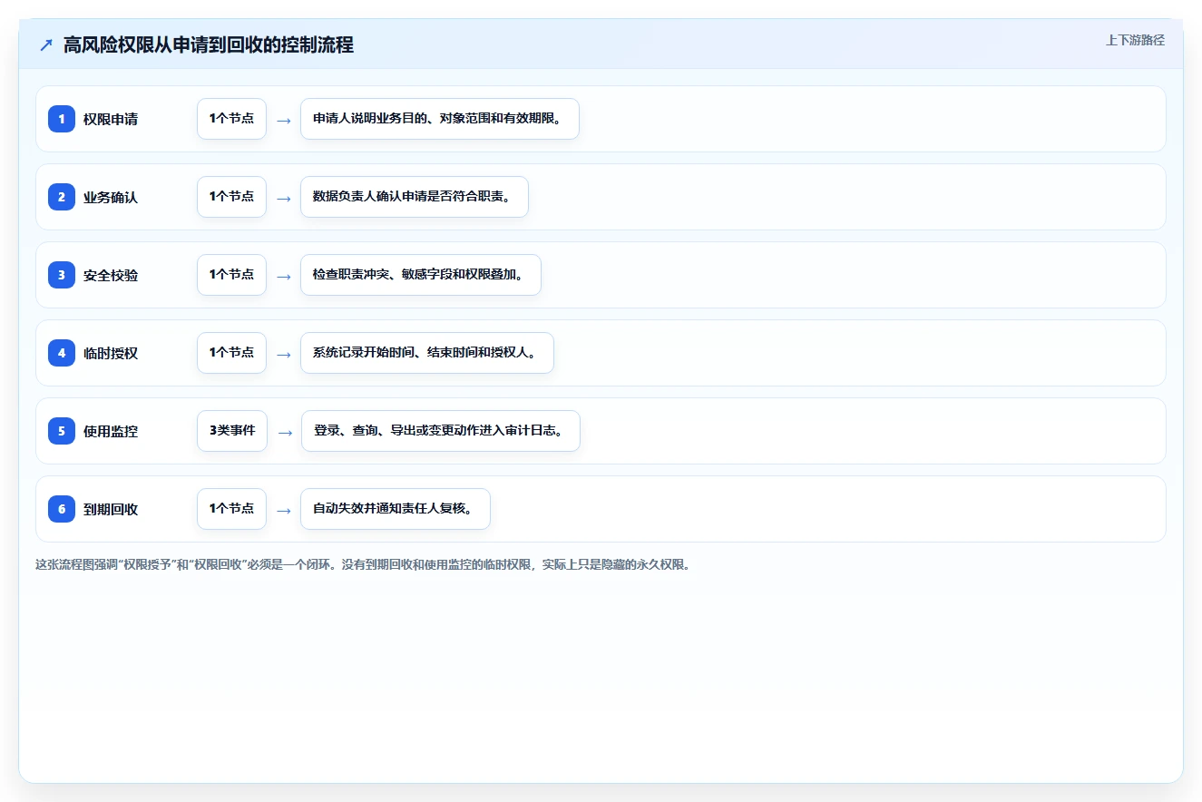The image size is (1202, 802).
Task: Open description 系统记录开始时间、结束时间和授权人。
Action: point(427,353)
